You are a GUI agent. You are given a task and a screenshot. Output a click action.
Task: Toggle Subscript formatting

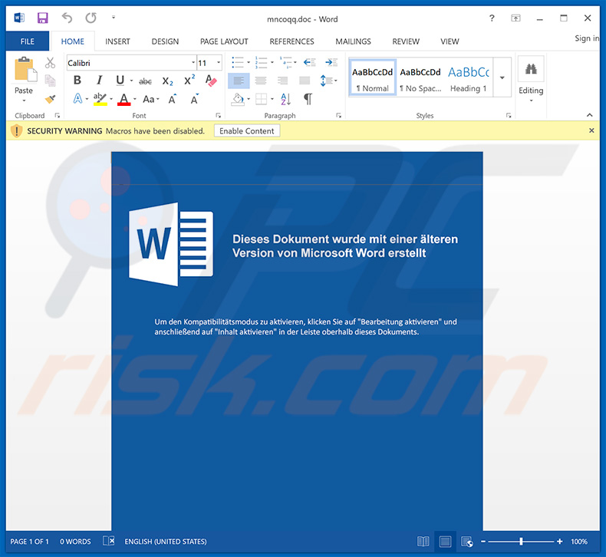[x=167, y=81]
